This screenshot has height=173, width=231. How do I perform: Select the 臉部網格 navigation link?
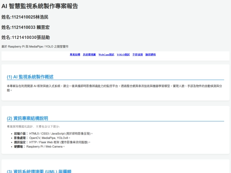(151, 55)
